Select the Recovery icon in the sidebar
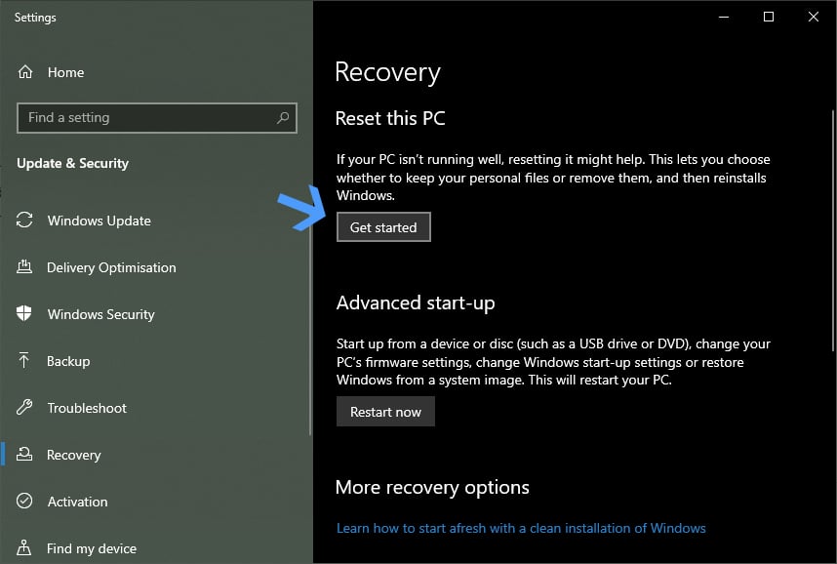Screen dimensions: 837x564 point(23,455)
